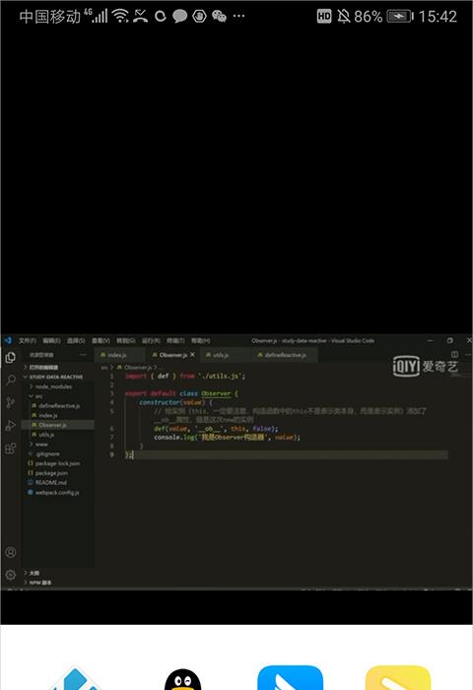Click the VS Code logo in title bar
This screenshot has height=690, width=473.
click(x=8, y=341)
